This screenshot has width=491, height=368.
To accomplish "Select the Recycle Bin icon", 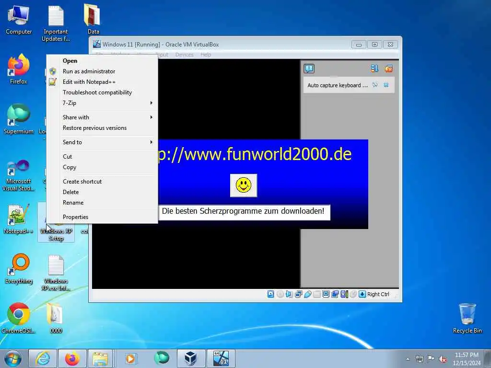I will [x=467, y=318].
